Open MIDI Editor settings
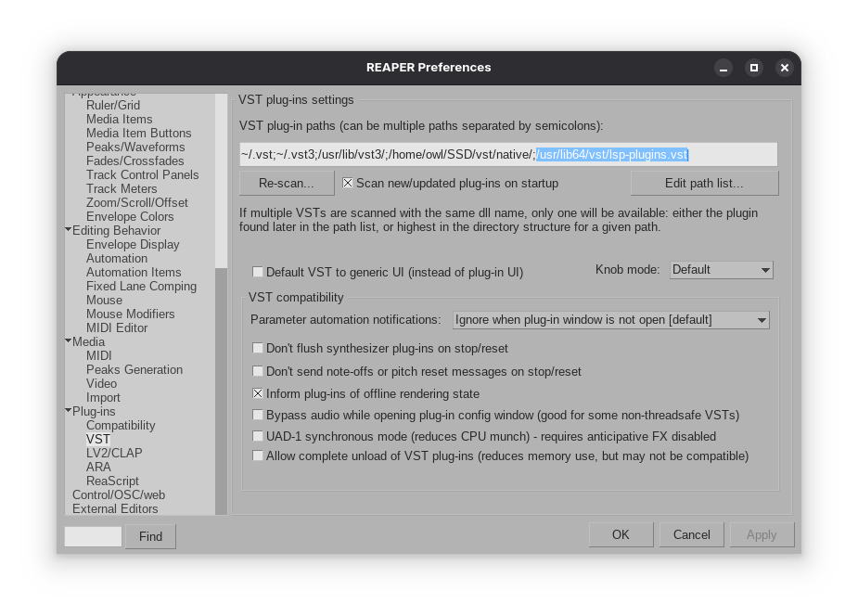Viewport: 858px width, 616px height. [117, 327]
